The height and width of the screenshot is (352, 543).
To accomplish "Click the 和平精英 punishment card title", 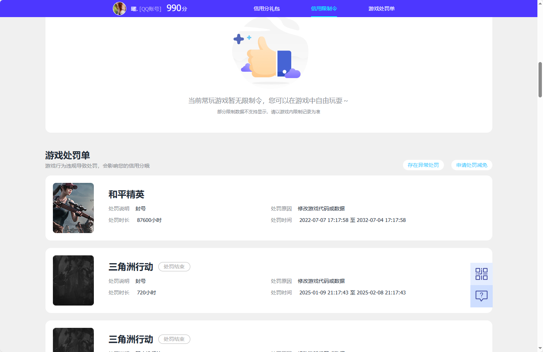I will pyautogui.click(x=127, y=194).
